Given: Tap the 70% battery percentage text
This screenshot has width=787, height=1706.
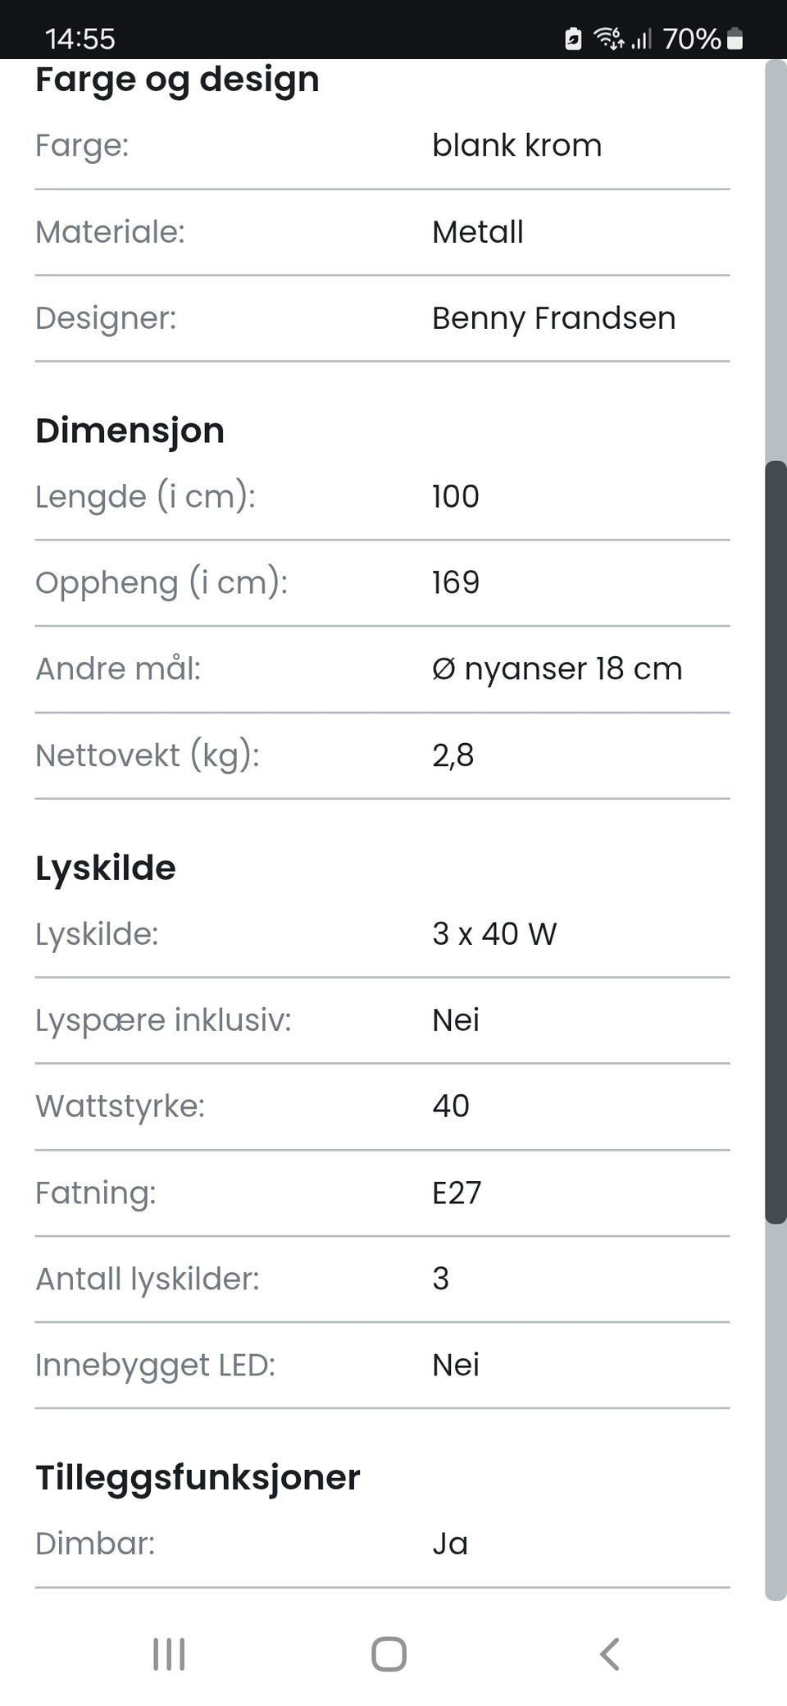Looking at the screenshot, I should coord(691,39).
